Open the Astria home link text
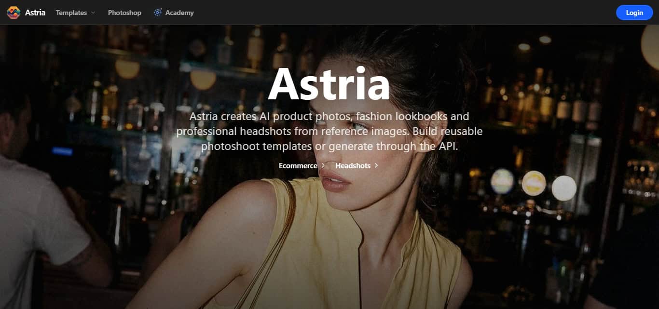 point(35,13)
